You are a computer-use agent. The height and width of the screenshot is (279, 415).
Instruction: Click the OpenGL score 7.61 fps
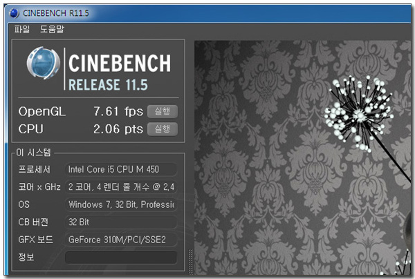pos(118,111)
